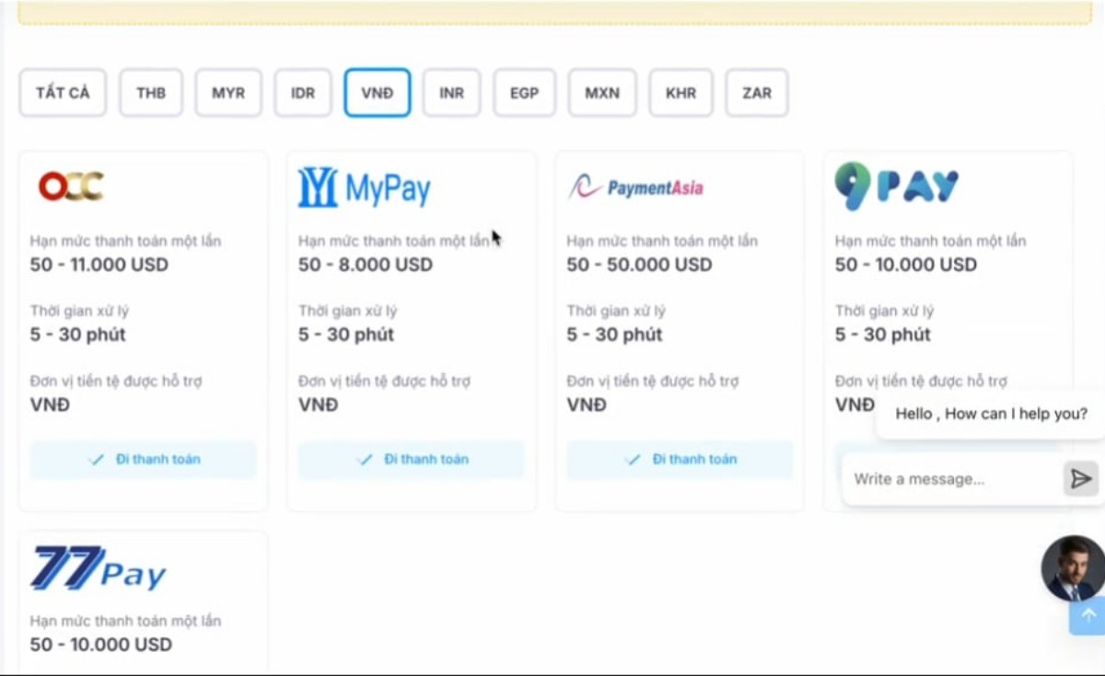Pick the KHR currency tab

coord(680,93)
